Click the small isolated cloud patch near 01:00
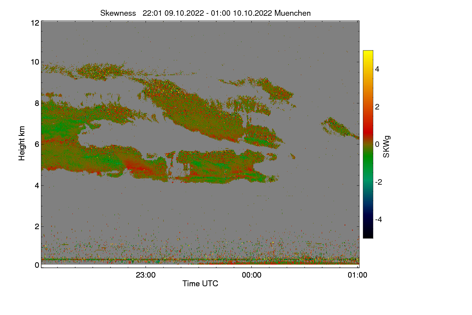472x315 pixels. click(339, 128)
